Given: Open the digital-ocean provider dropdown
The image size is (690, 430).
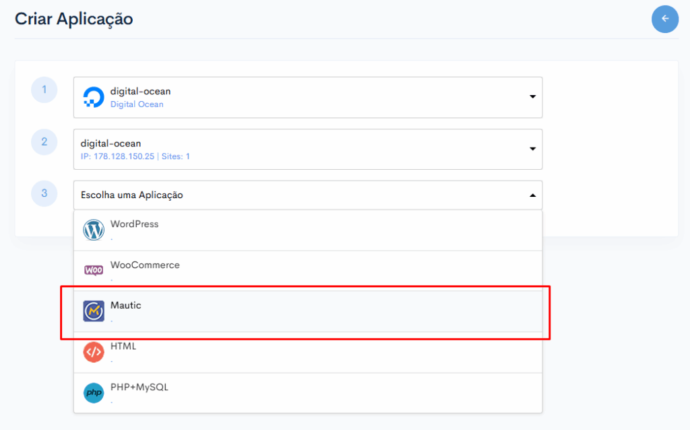Looking at the screenshot, I should (x=307, y=97).
